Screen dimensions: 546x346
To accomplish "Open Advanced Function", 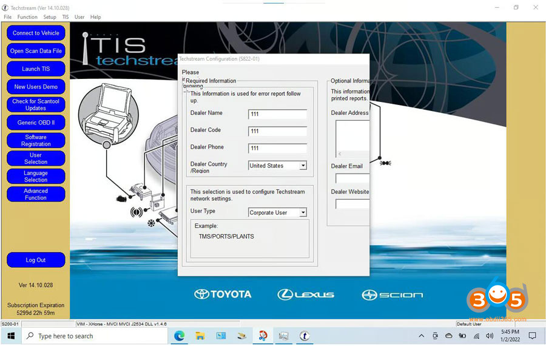I will click(36, 194).
